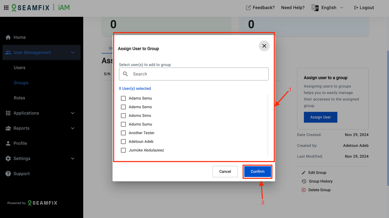Image resolution: width=389 pixels, height=218 pixels.
Task: Click the Reports chart icon
Action: [x=8, y=128]
